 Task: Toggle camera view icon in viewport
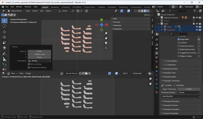click(106, 43)
